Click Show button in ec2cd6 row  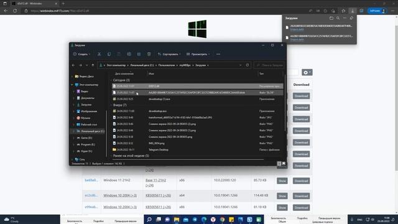[282, 196]
